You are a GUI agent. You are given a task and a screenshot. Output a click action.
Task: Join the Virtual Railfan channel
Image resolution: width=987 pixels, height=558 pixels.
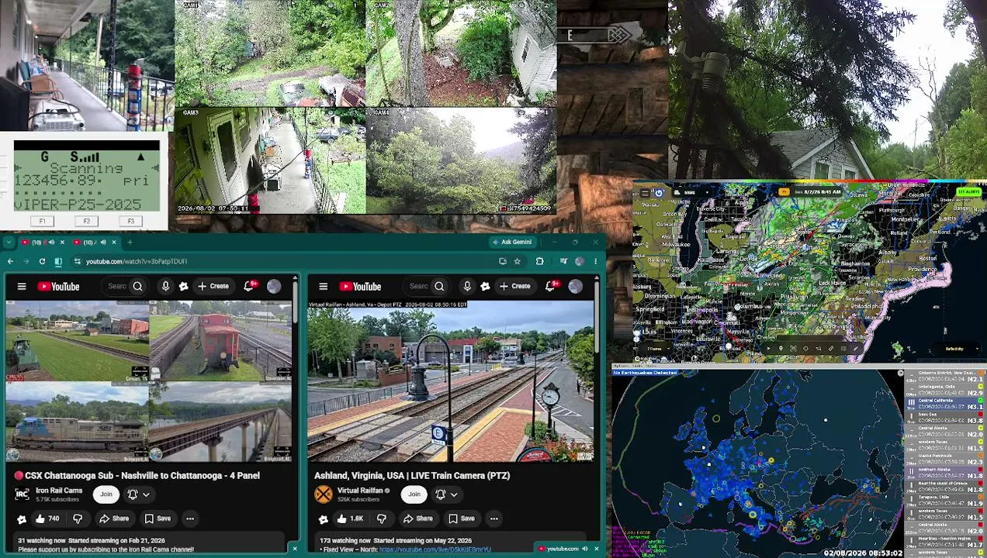coord(414,494)
